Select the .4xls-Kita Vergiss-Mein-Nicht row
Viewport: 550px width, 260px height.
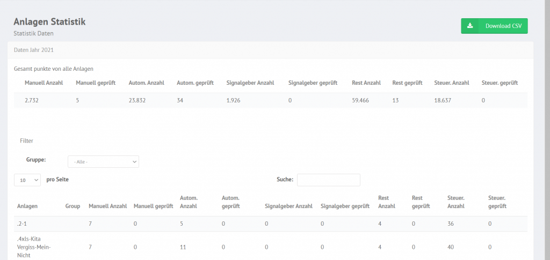(x=271, y=247)
